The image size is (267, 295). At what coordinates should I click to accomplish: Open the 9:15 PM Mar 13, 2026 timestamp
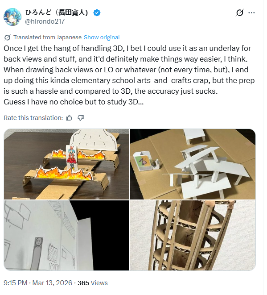click(x=38, y=283)
